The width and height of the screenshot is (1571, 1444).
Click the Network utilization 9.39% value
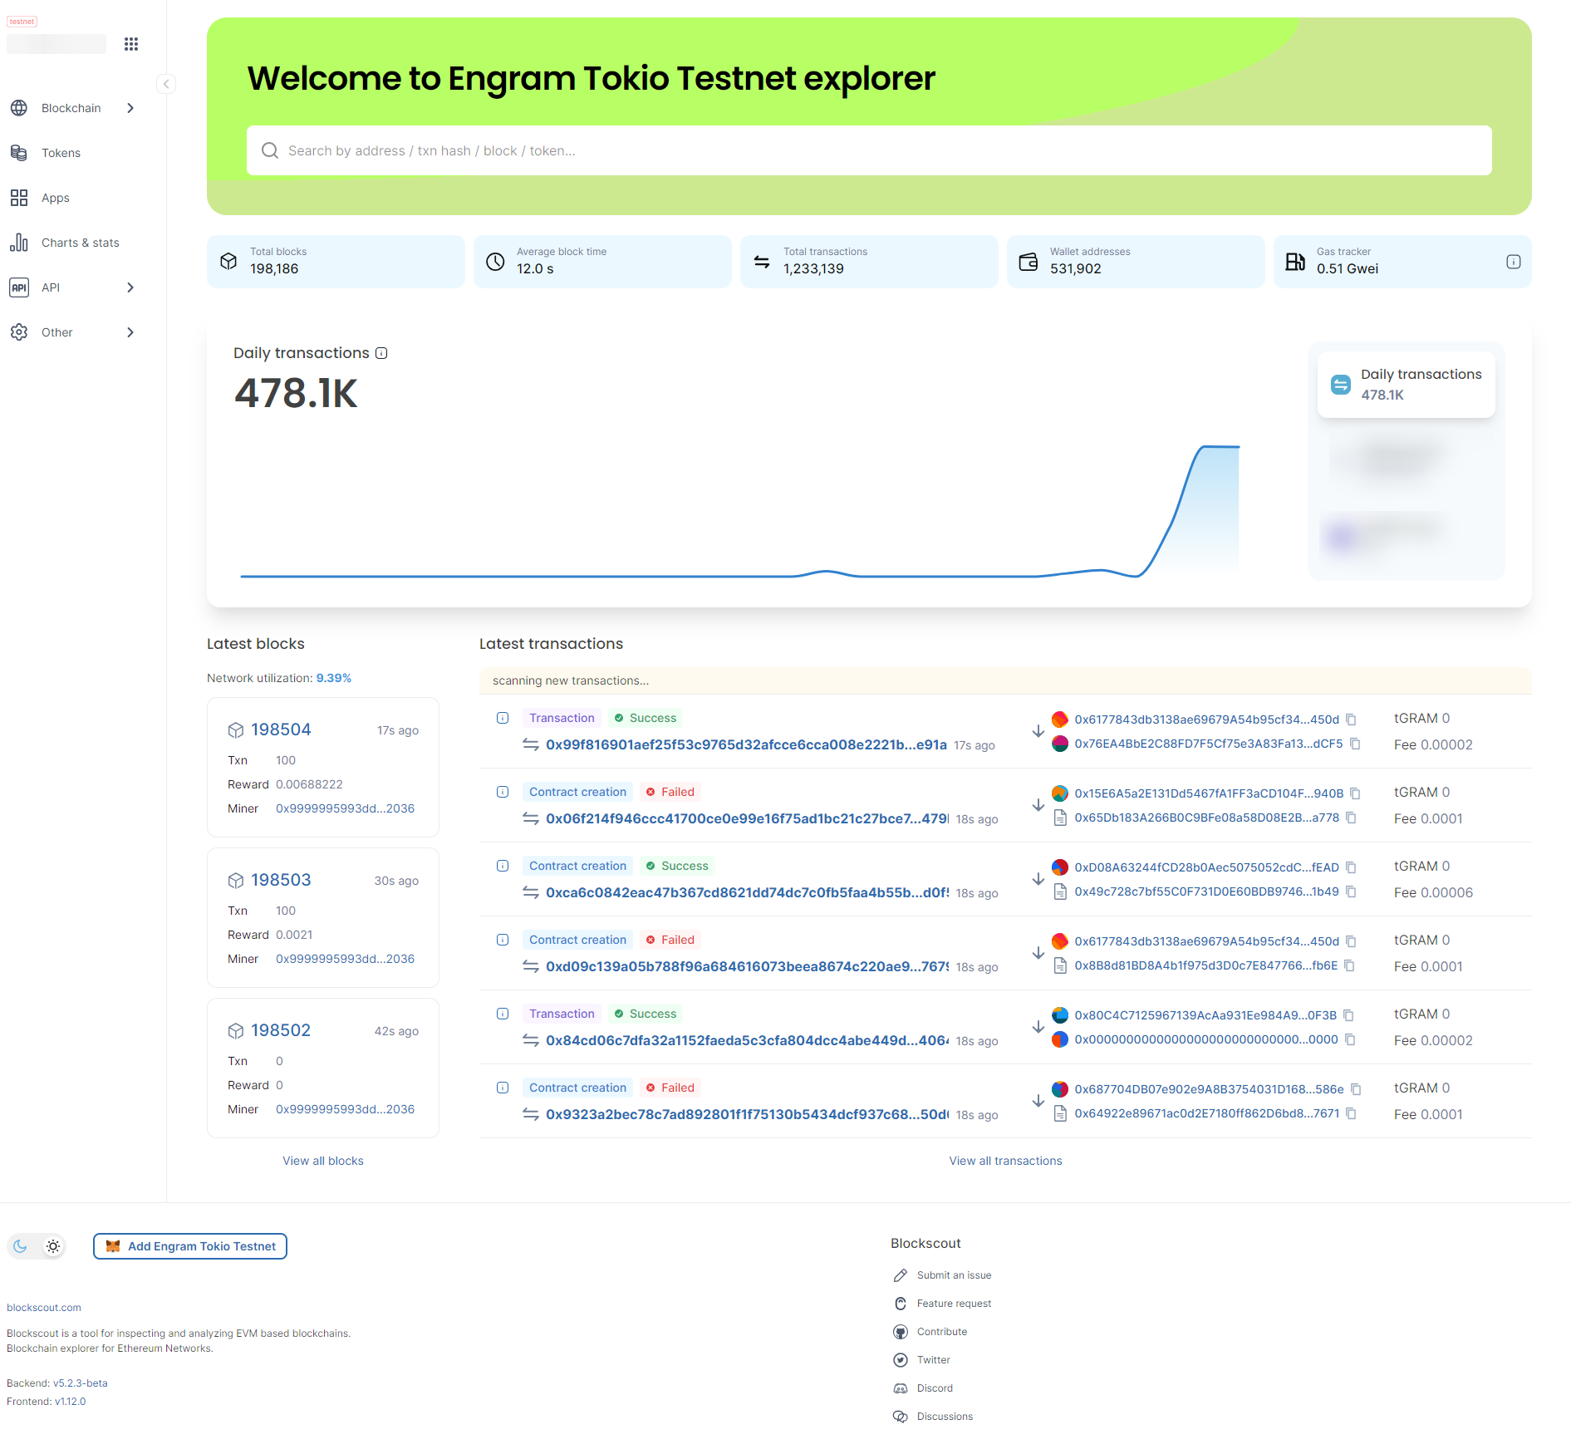click(333, 678)
